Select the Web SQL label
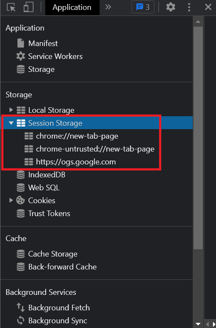 44,188
